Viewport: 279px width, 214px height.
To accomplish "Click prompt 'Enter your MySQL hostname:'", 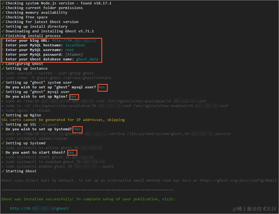I will [x=34, y=45].
